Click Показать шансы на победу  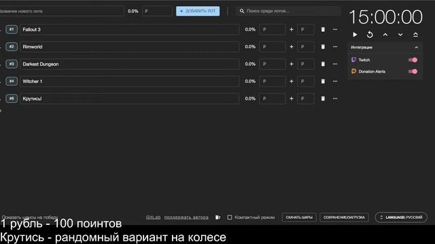[x=30, y=217]
